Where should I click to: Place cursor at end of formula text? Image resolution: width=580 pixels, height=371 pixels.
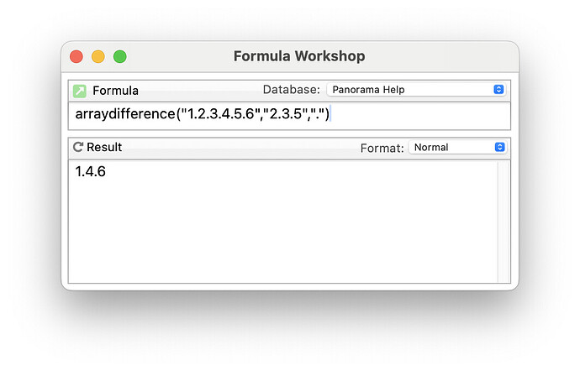pos(330,114)
